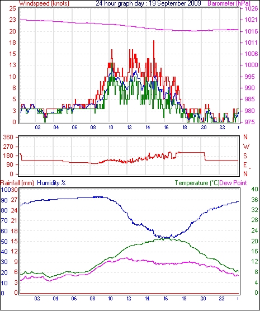Click the E compass label on direction graph
Screen dimensions: 260x311
point(245,165)
